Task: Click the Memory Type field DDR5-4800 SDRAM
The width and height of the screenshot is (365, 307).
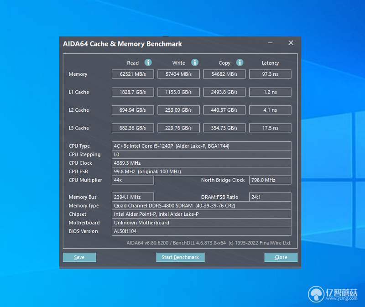Action: pyautogui.click(x=201, y=206)
